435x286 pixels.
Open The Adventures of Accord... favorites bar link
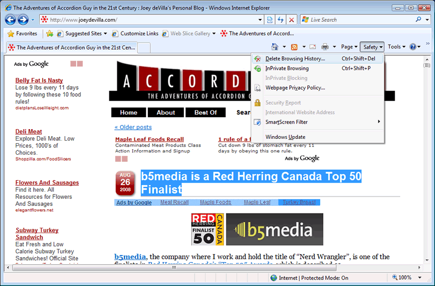pos(257,34)
